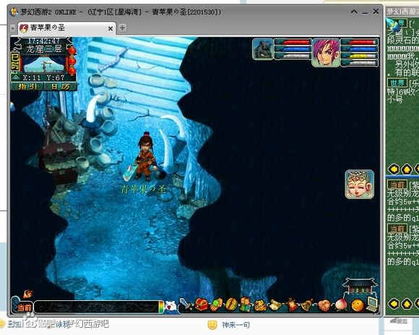Click the 巳时 time period plaque

point(15,62)
